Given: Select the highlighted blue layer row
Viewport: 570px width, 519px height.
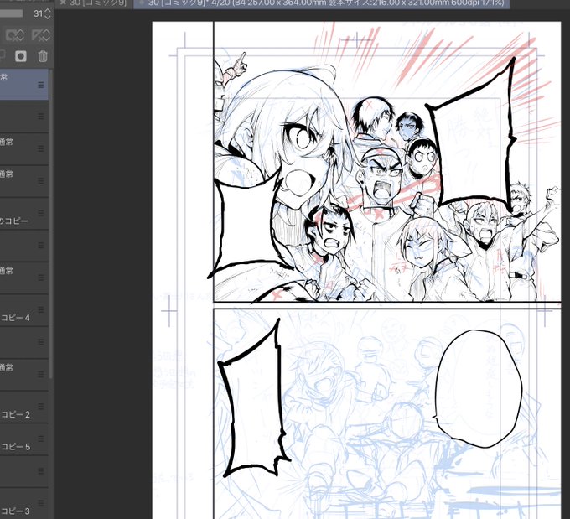Looking at the screenshot, I should point(24,85).
